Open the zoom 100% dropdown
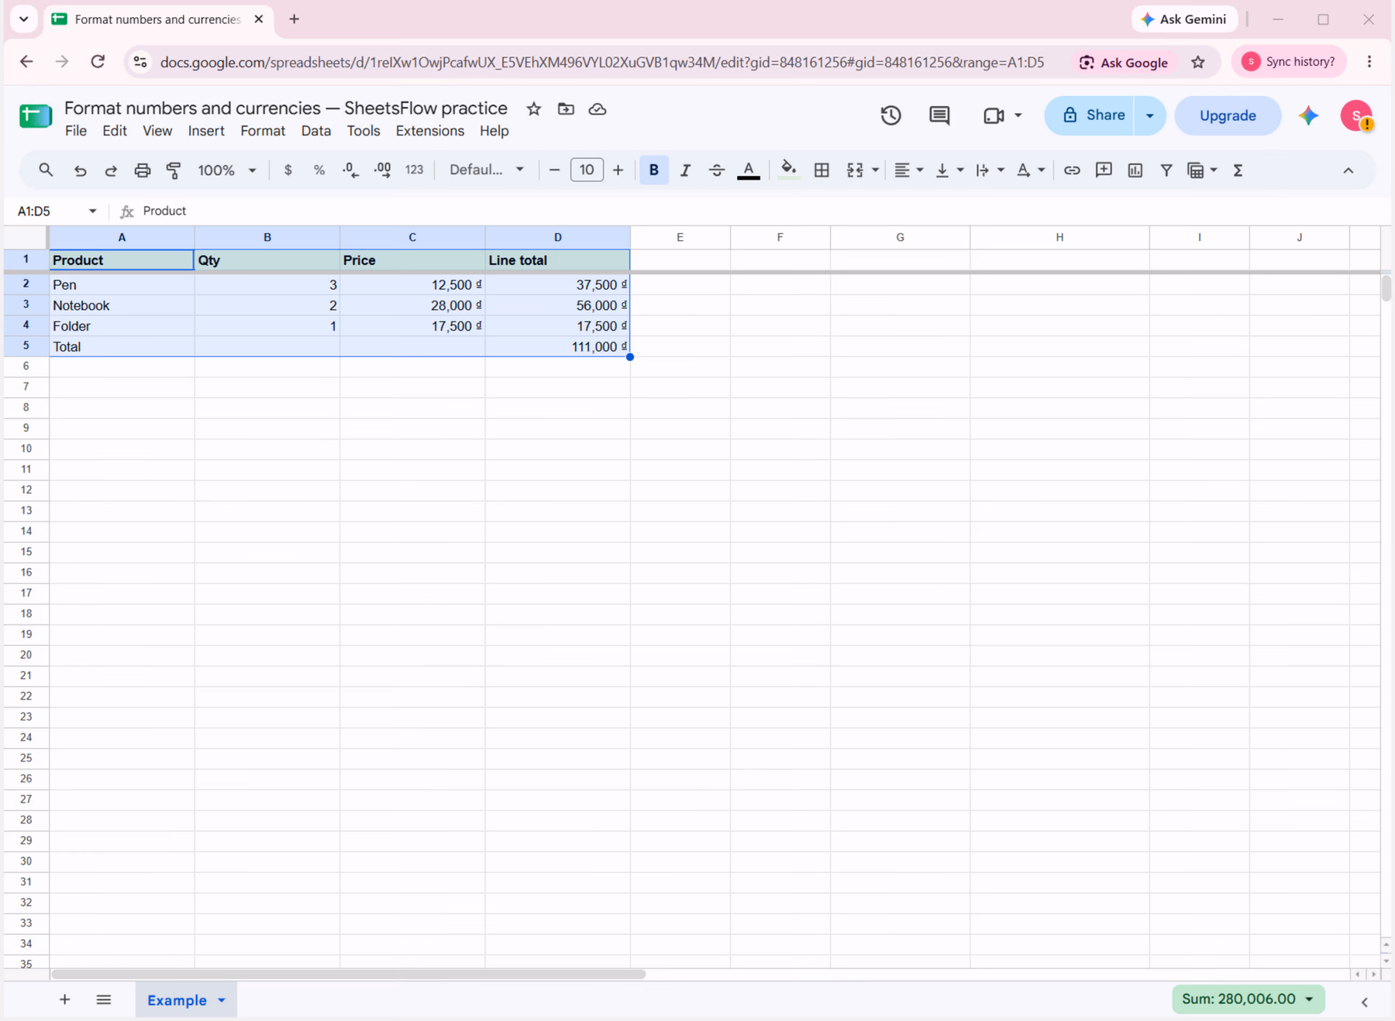 click(x=227, y=170)
